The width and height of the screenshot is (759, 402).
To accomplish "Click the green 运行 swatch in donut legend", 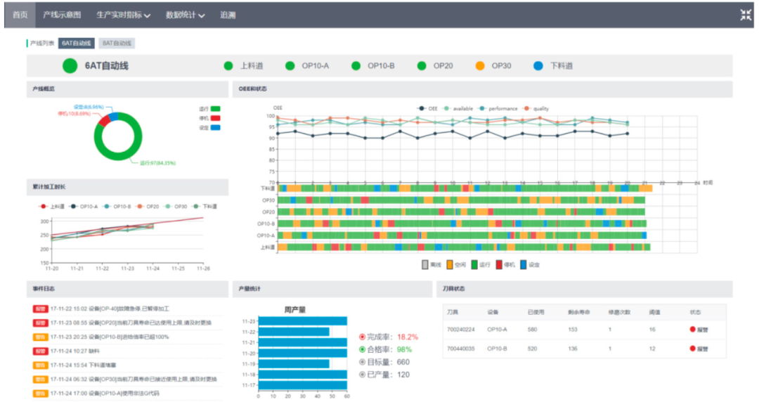I will coord(215,109).
